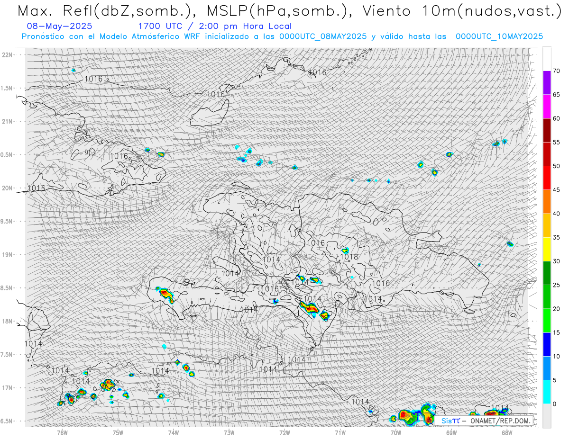Click the colorbar tick label '60'
The width and height of the screenshot is (569, 439).
pyautogui.click(x=556, y=118)
